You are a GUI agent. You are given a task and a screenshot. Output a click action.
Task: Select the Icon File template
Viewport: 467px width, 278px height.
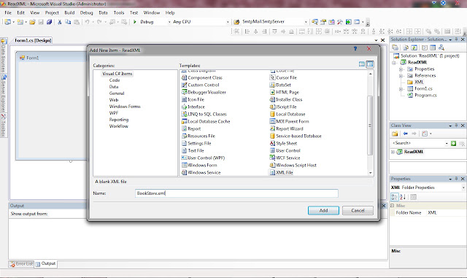click(193, 99)
